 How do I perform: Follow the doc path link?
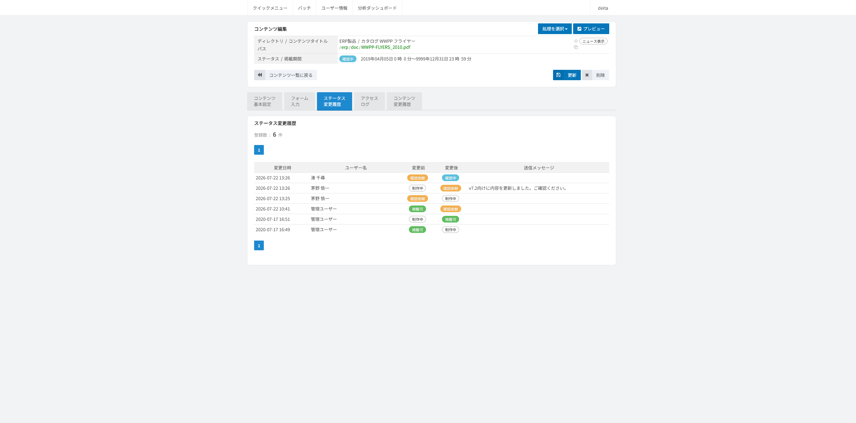point(354,47)
